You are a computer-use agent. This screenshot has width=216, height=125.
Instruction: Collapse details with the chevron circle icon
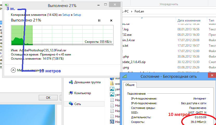(13, 70)
